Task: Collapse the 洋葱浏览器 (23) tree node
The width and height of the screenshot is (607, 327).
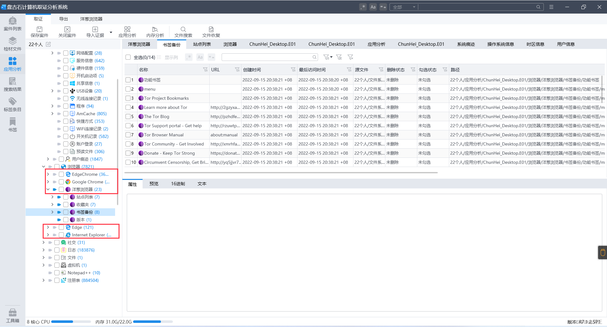Action: point(48,189)
